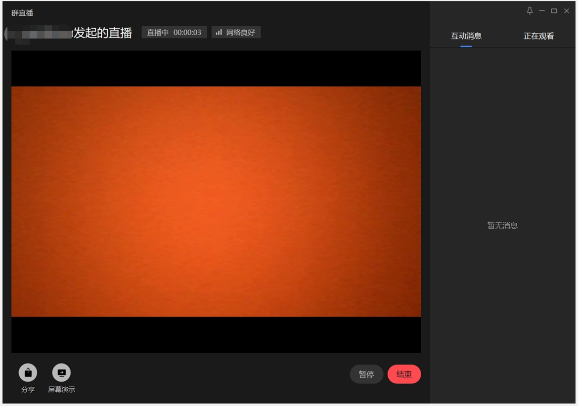Close the 群直播 window
578x406 pixels.
click(x=567, y=11)
